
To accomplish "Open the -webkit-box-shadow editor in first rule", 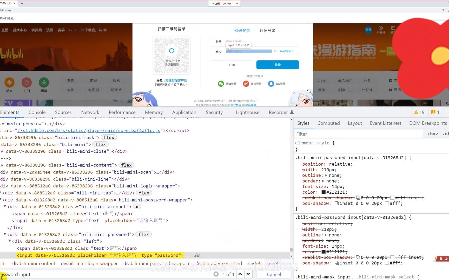I will tap(358, 198).
